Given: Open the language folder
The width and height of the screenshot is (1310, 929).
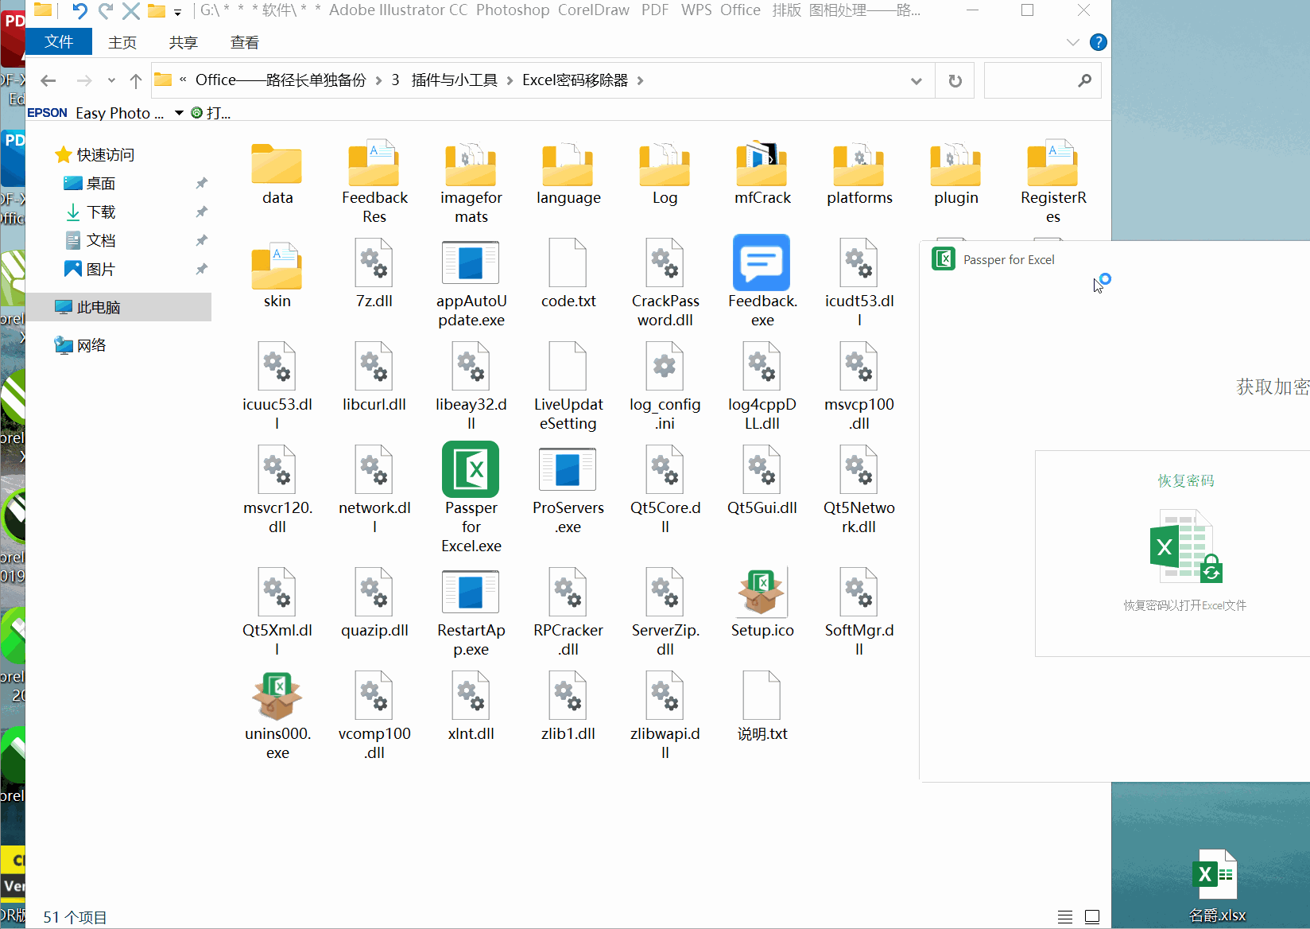Looking at the screenshot, I should tap(568, 173).
